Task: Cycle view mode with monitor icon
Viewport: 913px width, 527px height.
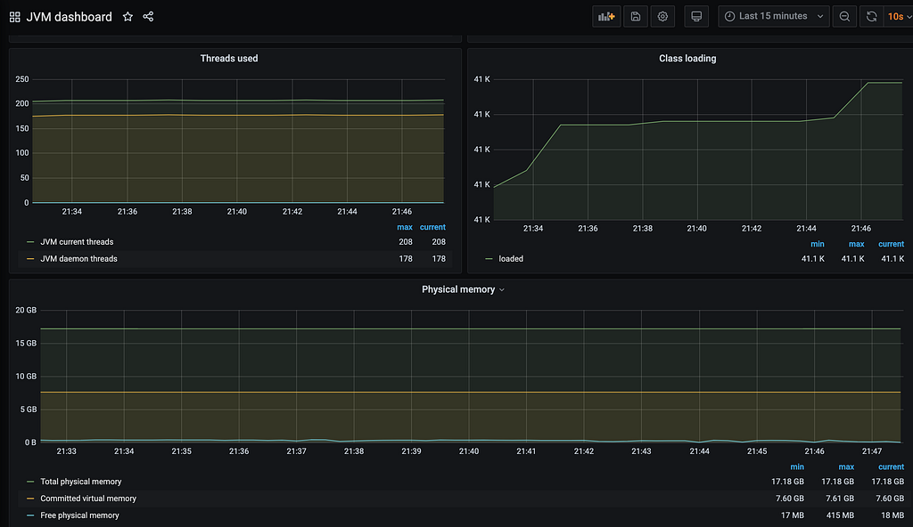Action: (696, 16)
